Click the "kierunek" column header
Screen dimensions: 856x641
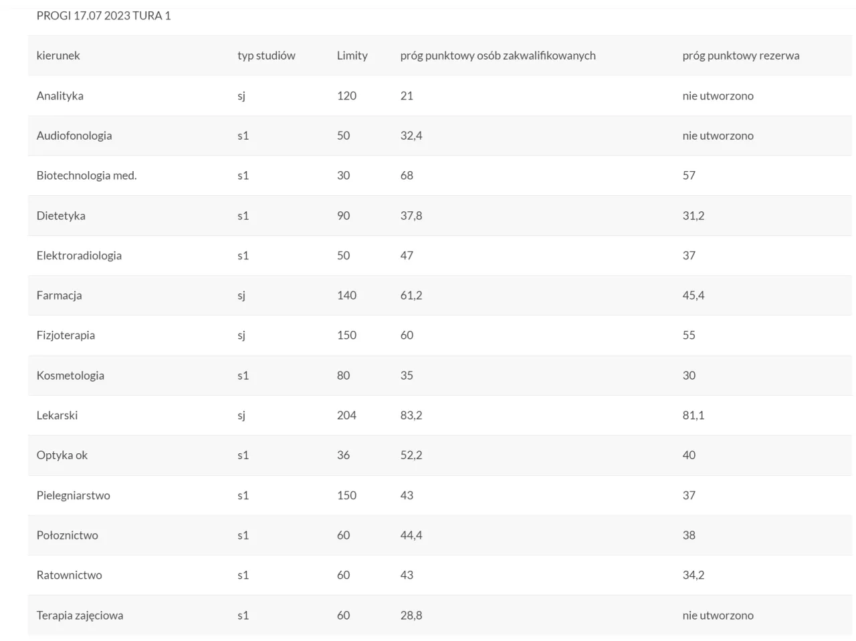[x=58, y=55]
